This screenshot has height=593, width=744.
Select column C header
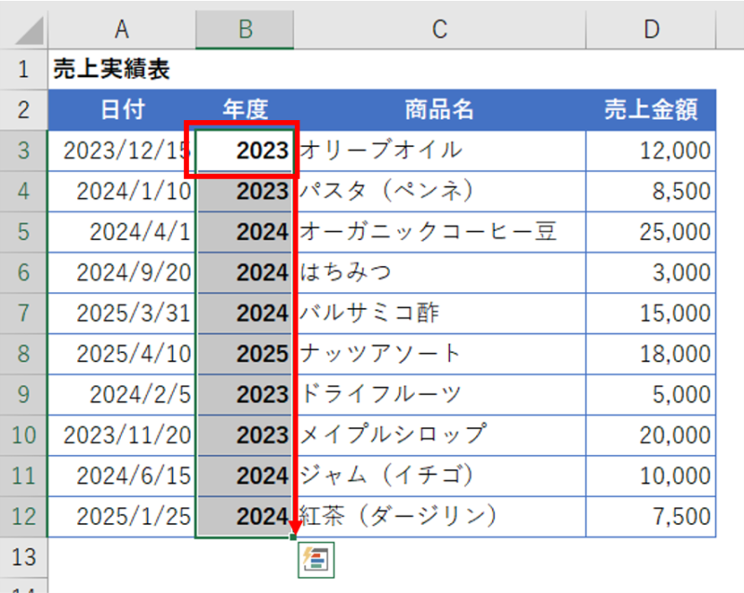pos(440,30)
